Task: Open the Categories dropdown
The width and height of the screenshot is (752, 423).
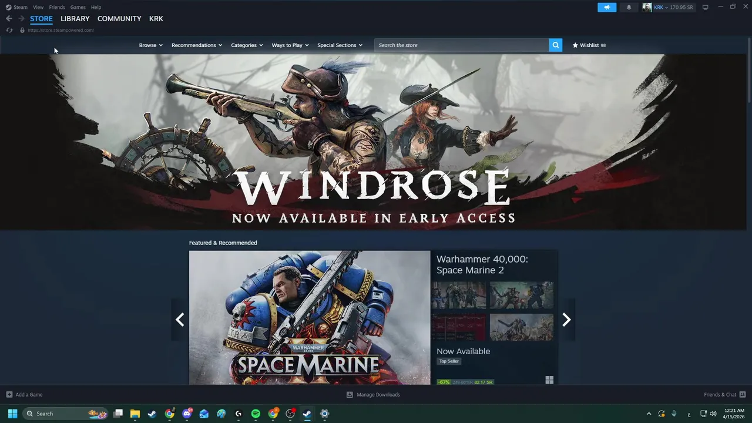Action: (x=247, y=45)
